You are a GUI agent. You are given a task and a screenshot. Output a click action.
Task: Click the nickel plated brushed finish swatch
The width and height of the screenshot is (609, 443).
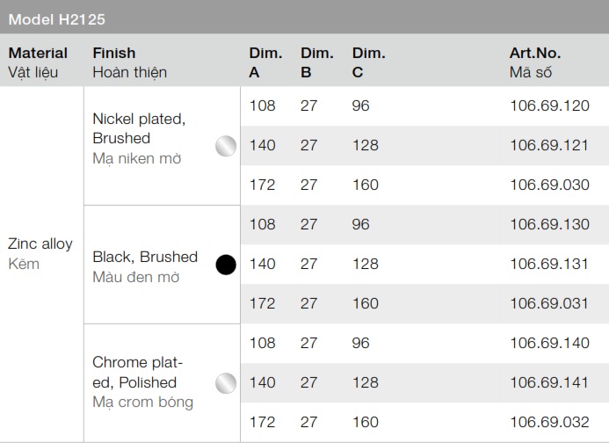226,146
